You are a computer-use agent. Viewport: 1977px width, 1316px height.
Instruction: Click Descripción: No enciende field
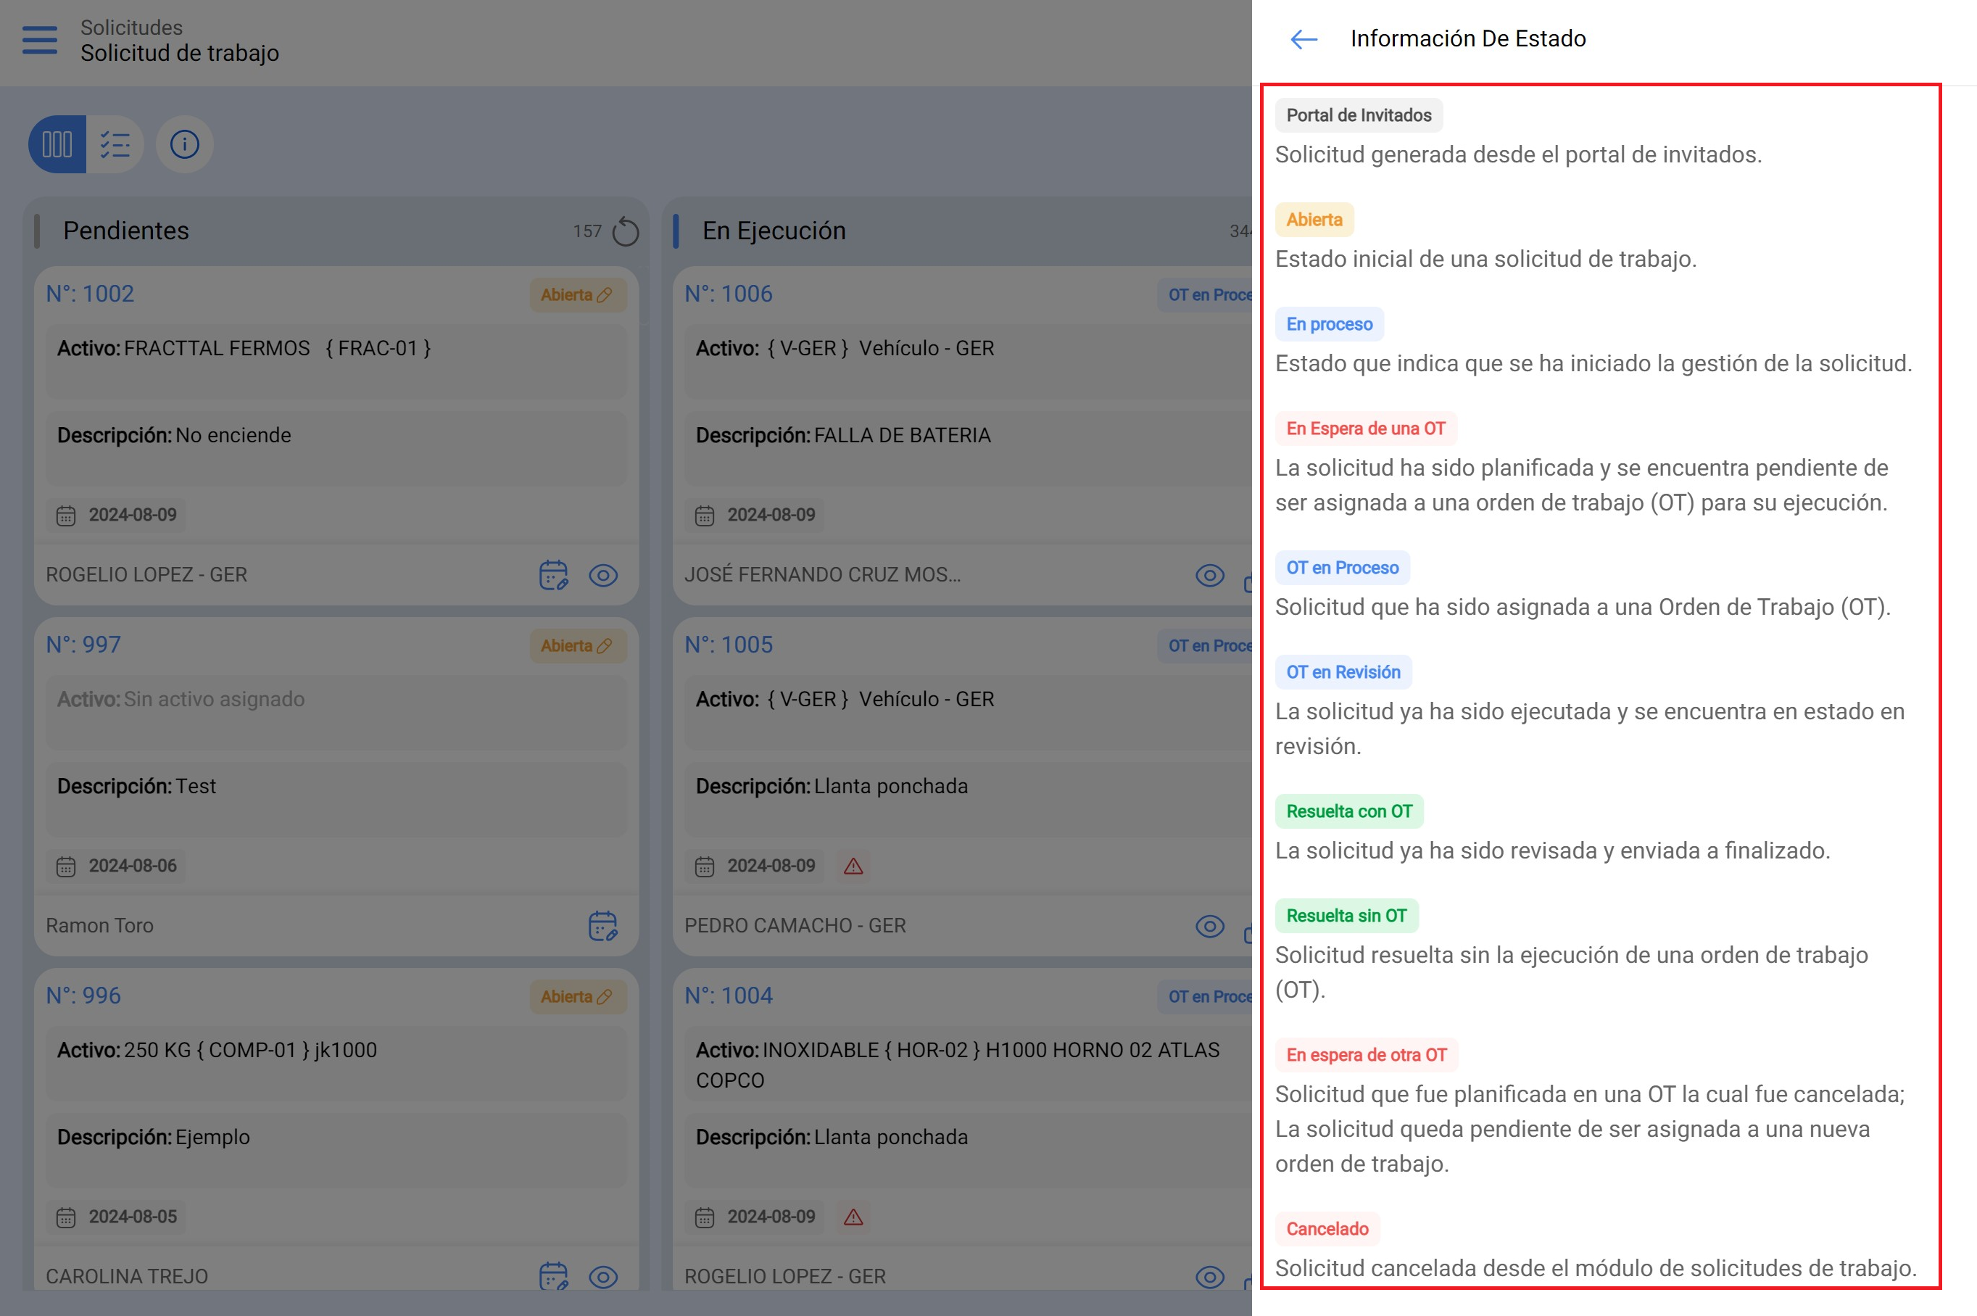(x=336, y=448)
